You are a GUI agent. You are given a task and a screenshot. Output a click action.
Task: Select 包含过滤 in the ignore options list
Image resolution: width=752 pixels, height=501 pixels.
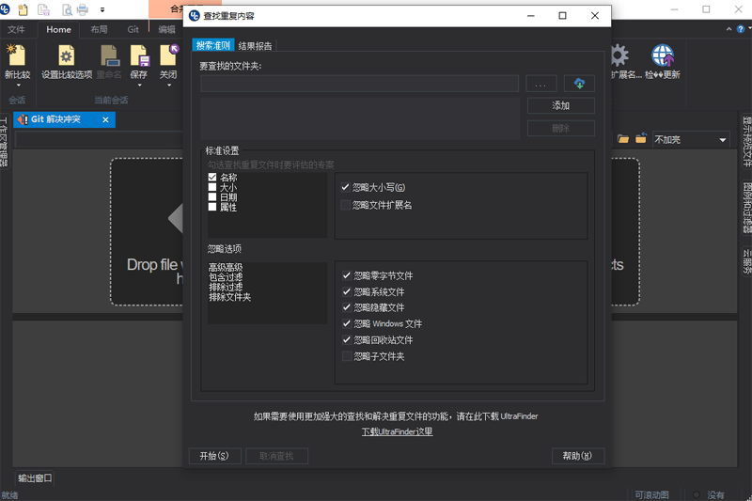226,277
